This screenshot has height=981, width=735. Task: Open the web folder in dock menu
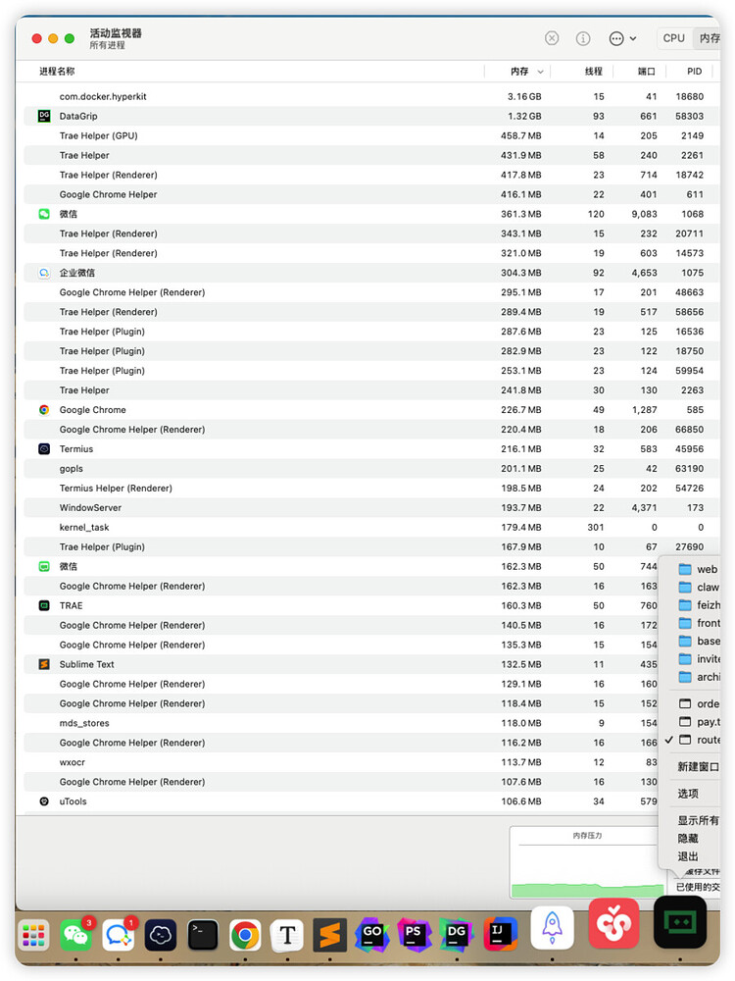tap(698, 569)
